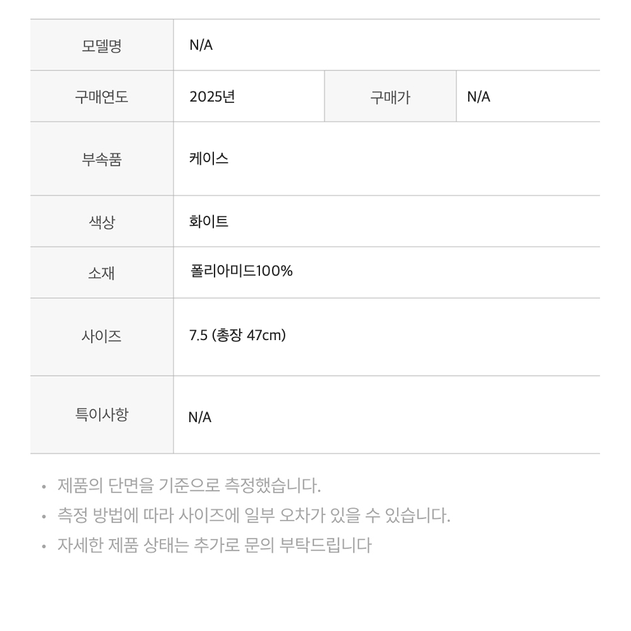Click the 부속품 label cell

pyautogui.click(x=102, y=159)
